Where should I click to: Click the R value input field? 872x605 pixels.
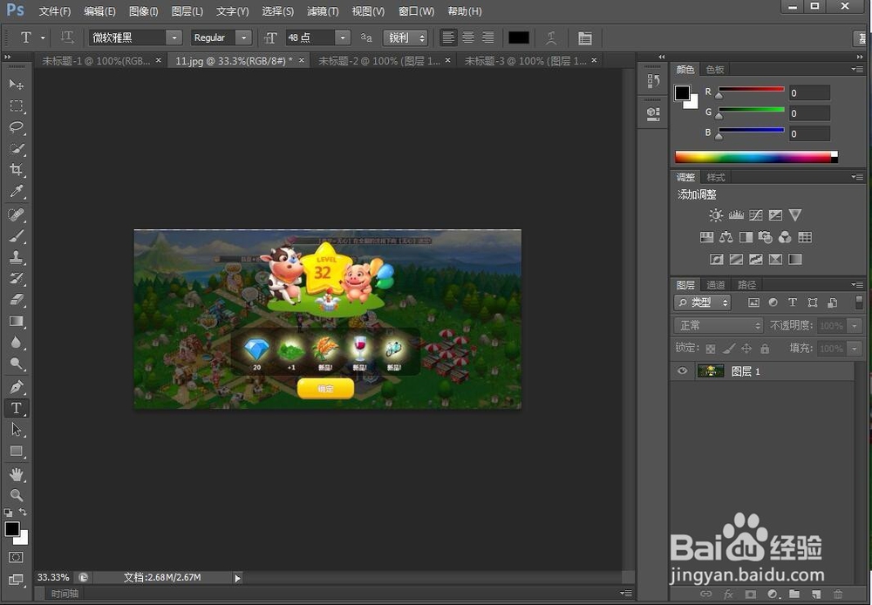pyautogui.click(x=810, y=93)
